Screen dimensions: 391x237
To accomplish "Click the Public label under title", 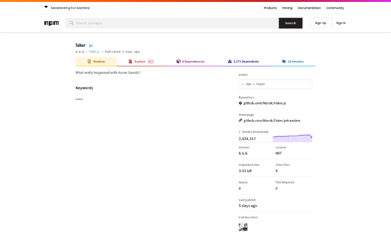I will pos(94,52).
